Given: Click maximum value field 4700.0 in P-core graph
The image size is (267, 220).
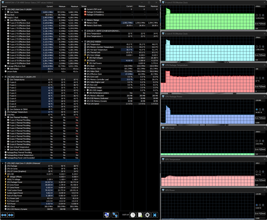Looking at the screenshot, I should coord(260,6).
